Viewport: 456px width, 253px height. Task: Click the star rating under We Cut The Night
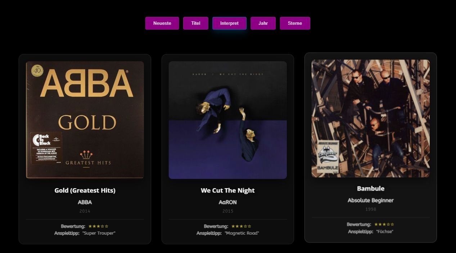(241, 226)
